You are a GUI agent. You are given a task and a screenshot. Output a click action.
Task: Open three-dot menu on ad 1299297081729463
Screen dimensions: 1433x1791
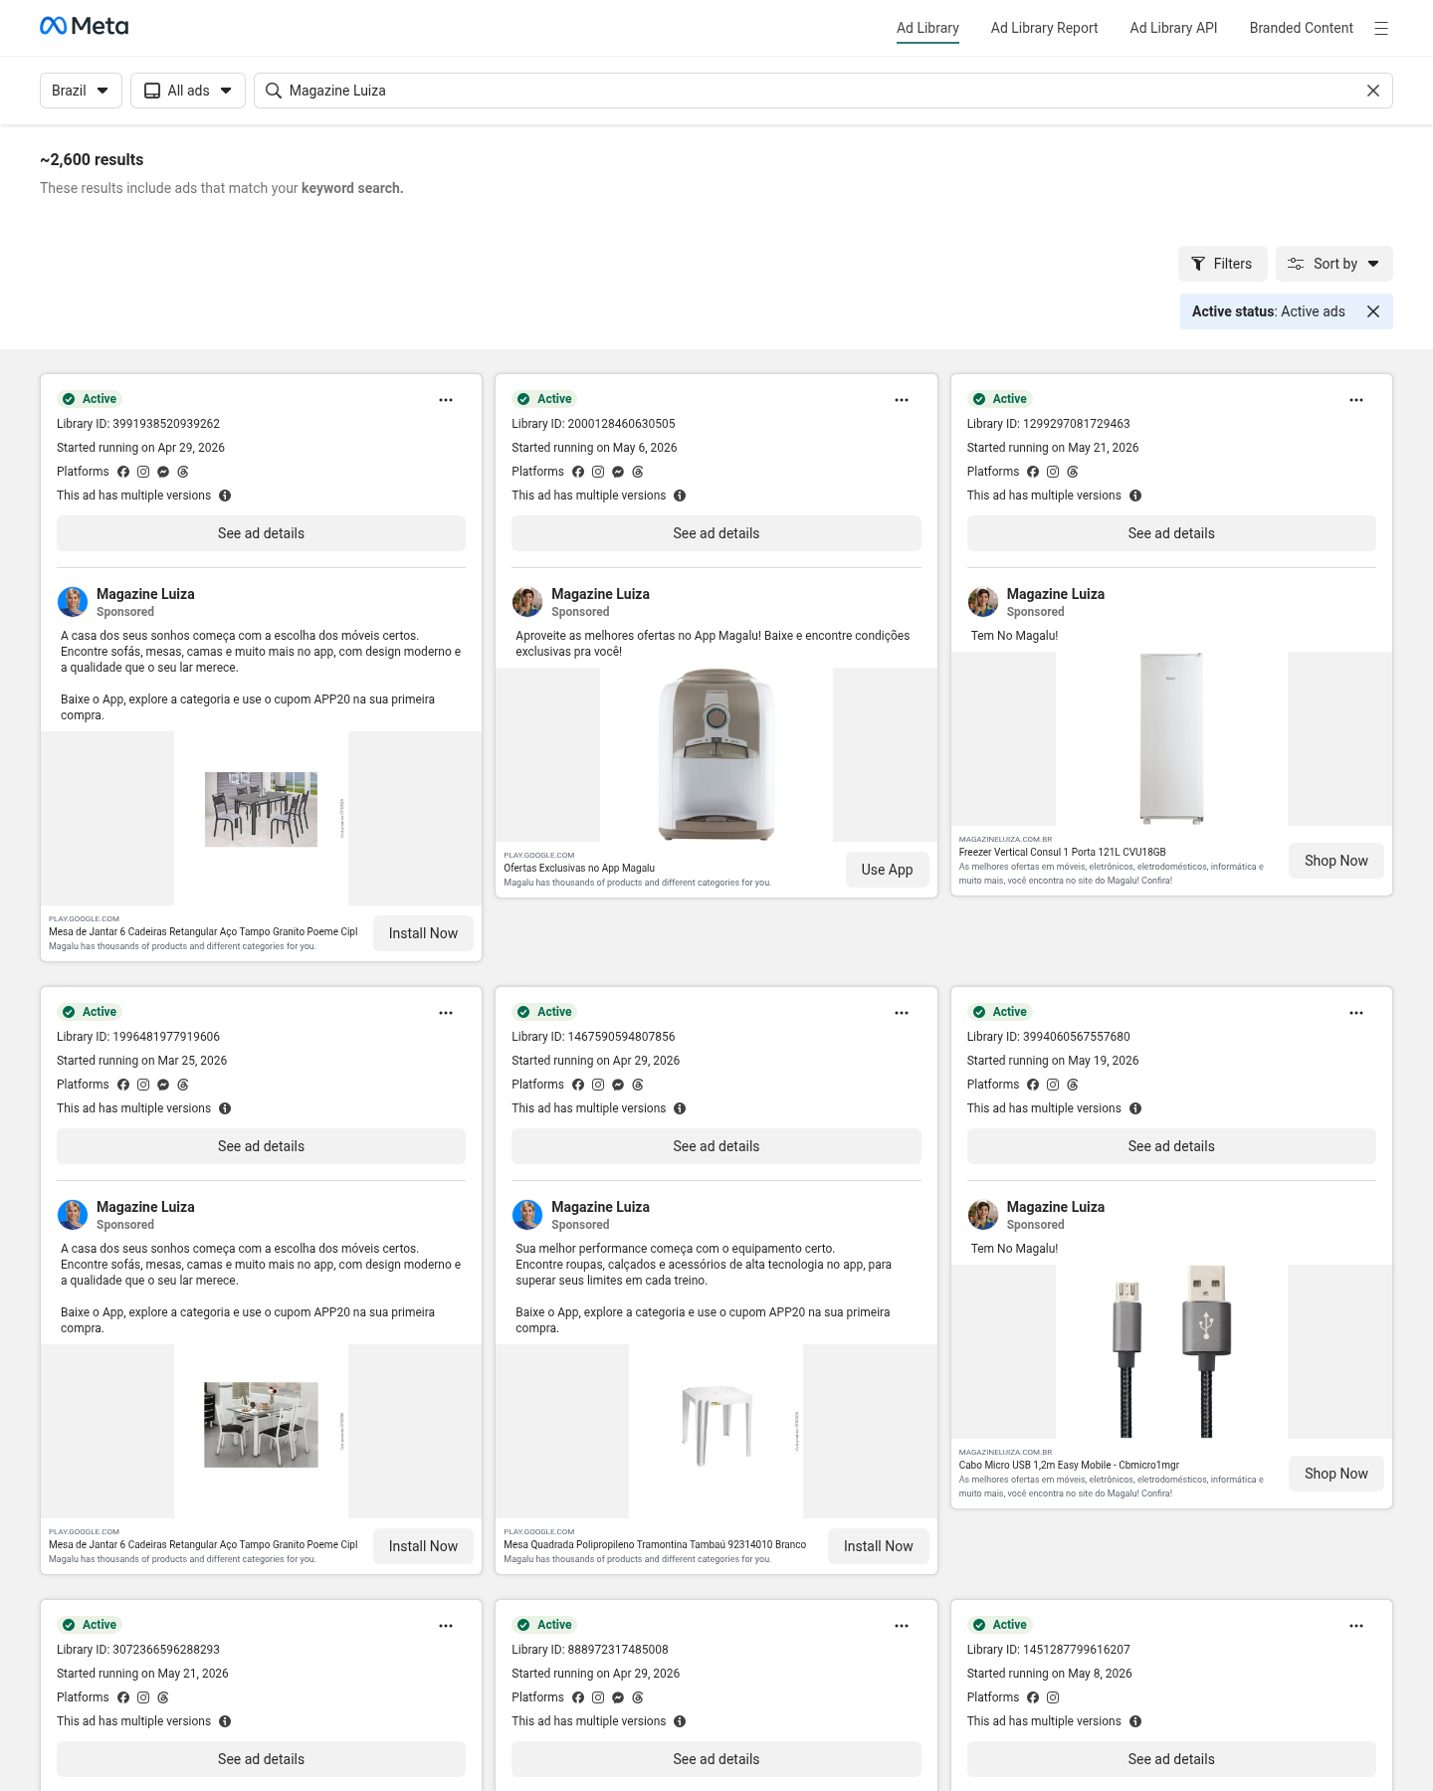click(1355, 400)
